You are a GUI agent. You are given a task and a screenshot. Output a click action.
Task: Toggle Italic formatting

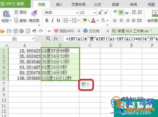pos(52,21)
